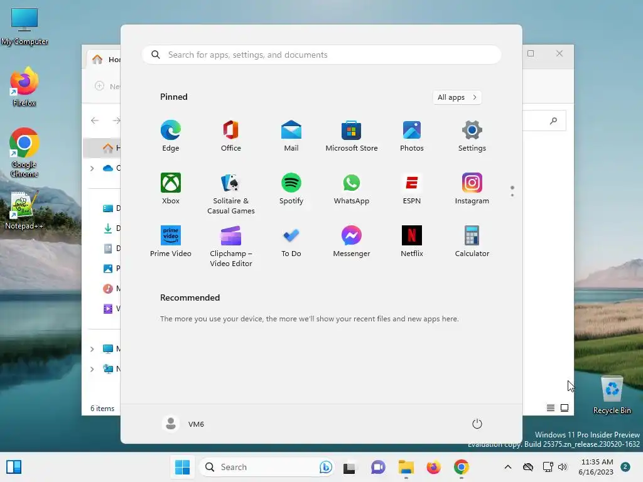The width and height of the screenshot is (643, 482).
Task: Go back in File Explorer
Action: pos(95,120)
